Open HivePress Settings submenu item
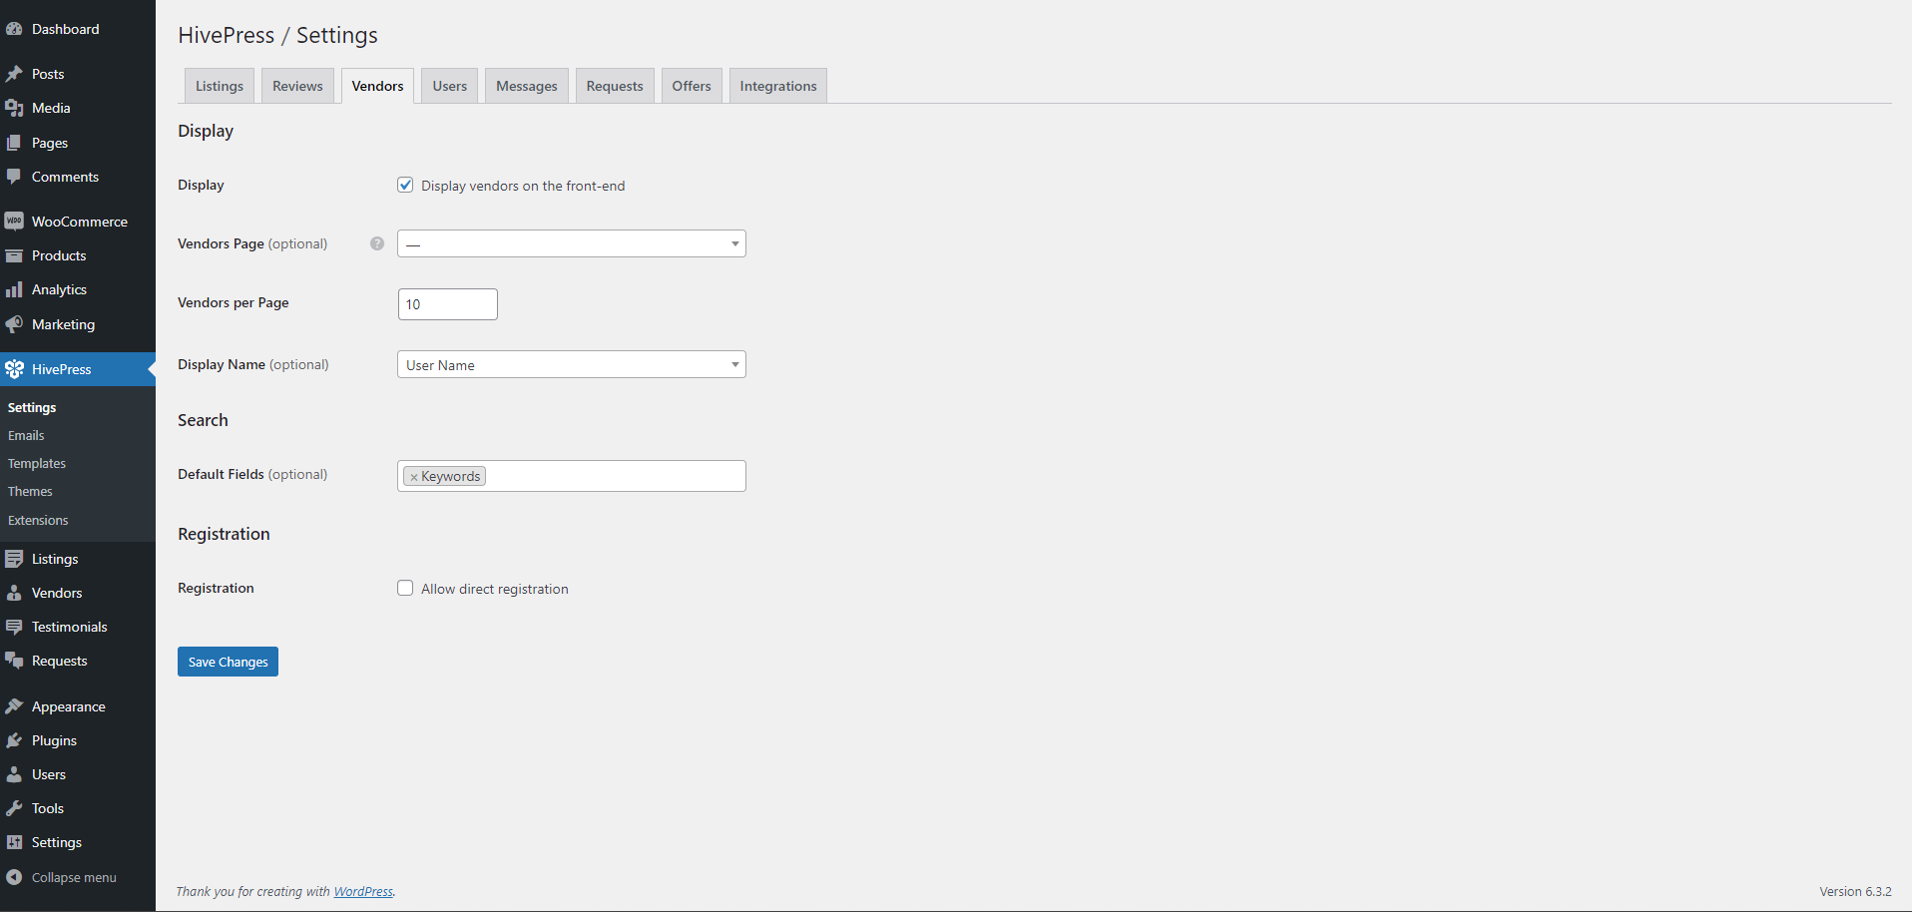 32,408
